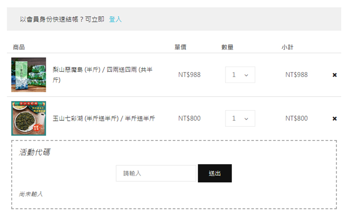Viewport: 349px width, 223px height.
Task: Click 玉山七彩湖 unit price NT$800
Action: tap(189, 118)
